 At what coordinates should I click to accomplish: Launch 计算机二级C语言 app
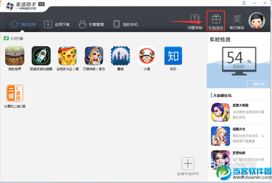point(15,93)
